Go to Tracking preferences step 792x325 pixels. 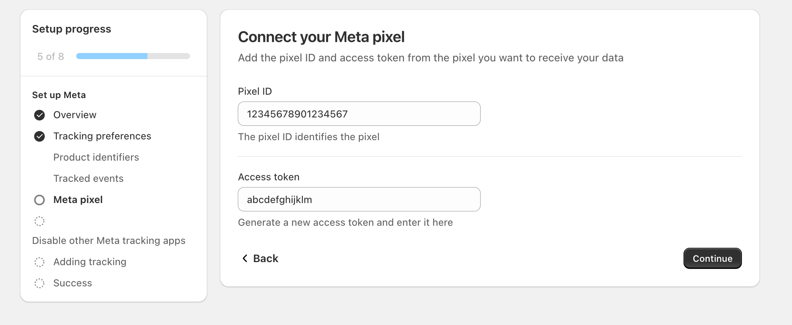pos(102,136)
